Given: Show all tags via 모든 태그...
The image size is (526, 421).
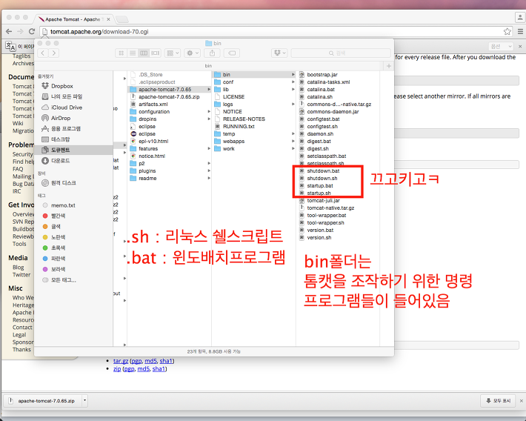Looking at the screenshot, I should pos(59,280).
